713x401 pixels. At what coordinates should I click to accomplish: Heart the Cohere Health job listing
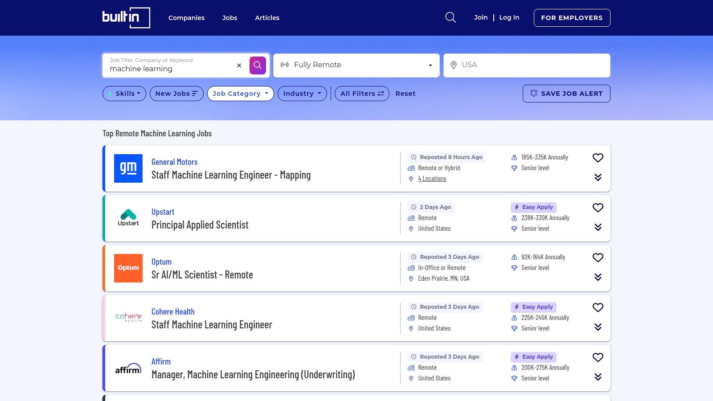(598, 307)
